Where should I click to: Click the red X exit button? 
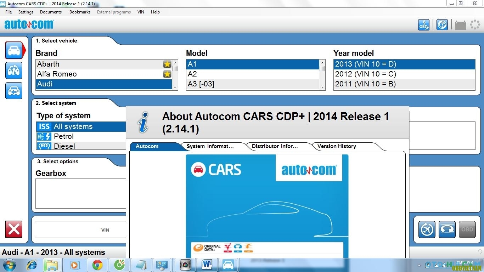[14, 229]
